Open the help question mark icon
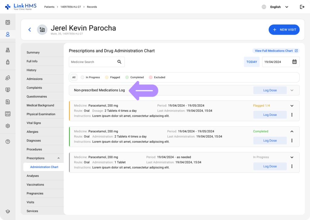This screenshot has height=220, width=310. (8, 141)
